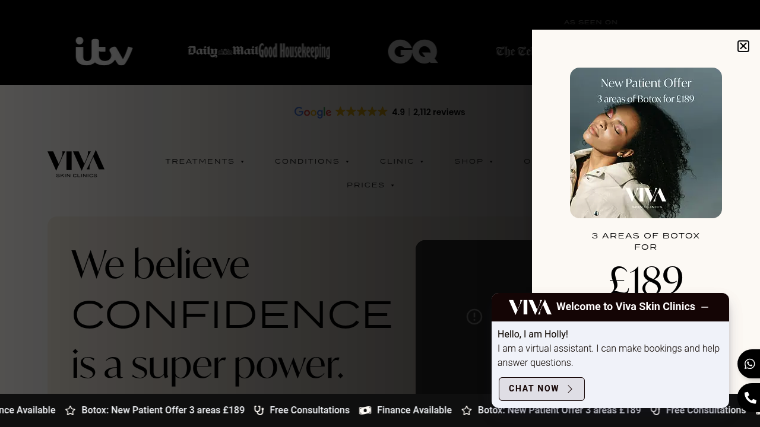
Task: Click the Free Consultations ticker text
Action: [x=309, y=410]
